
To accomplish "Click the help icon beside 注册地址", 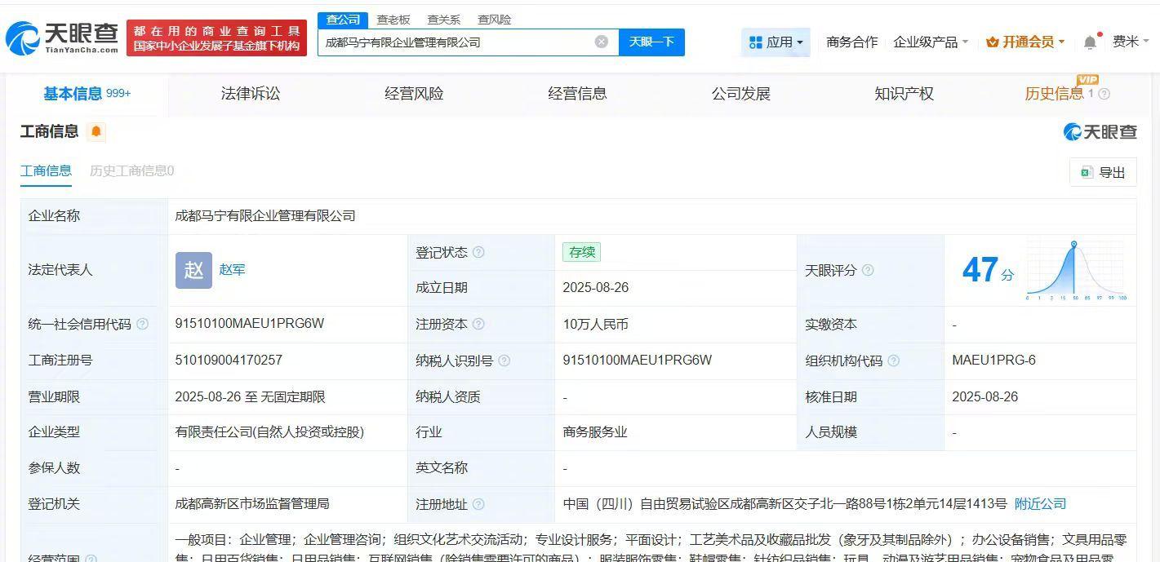I will [478, 504].
